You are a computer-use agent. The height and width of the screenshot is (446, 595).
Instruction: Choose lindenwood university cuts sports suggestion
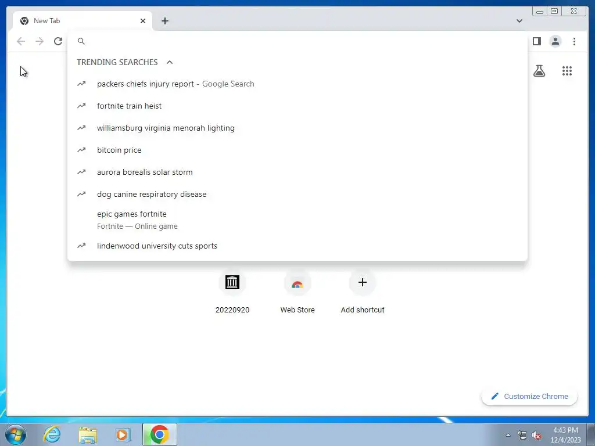[x=297, y=246]
